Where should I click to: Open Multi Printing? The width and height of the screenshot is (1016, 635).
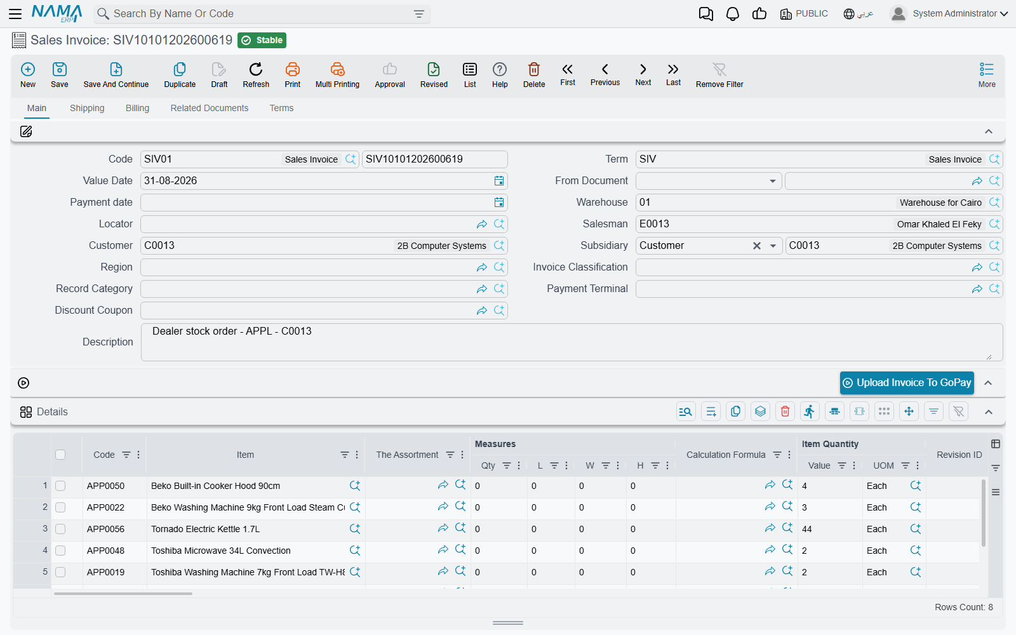(x=337, y=75)
